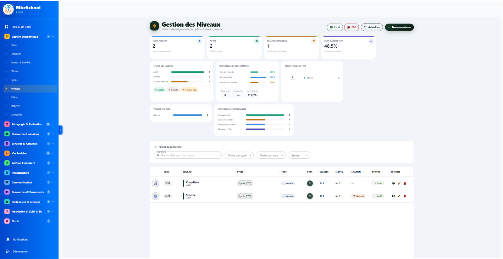Screen dimensions: 503x259
Task: Edit the Sixième level pencil icon
Action: [x=399, y=196]
